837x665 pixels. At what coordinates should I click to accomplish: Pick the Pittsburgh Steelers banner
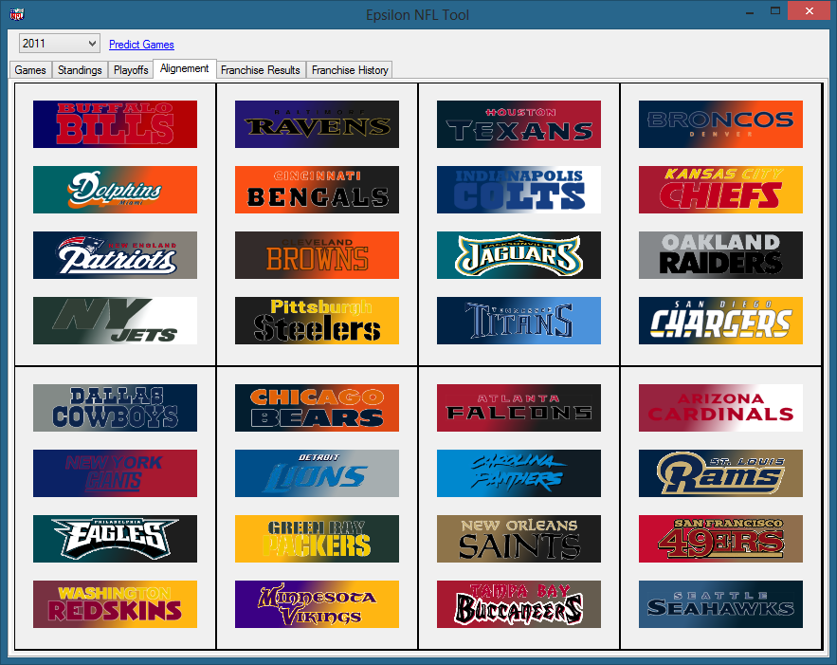point(317,321)
